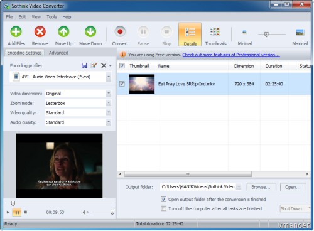Image resolution: width=314 pixels, height=231 pixels.
Task: Toggle the select-all checkbox in header
Action: coord(122,66)
